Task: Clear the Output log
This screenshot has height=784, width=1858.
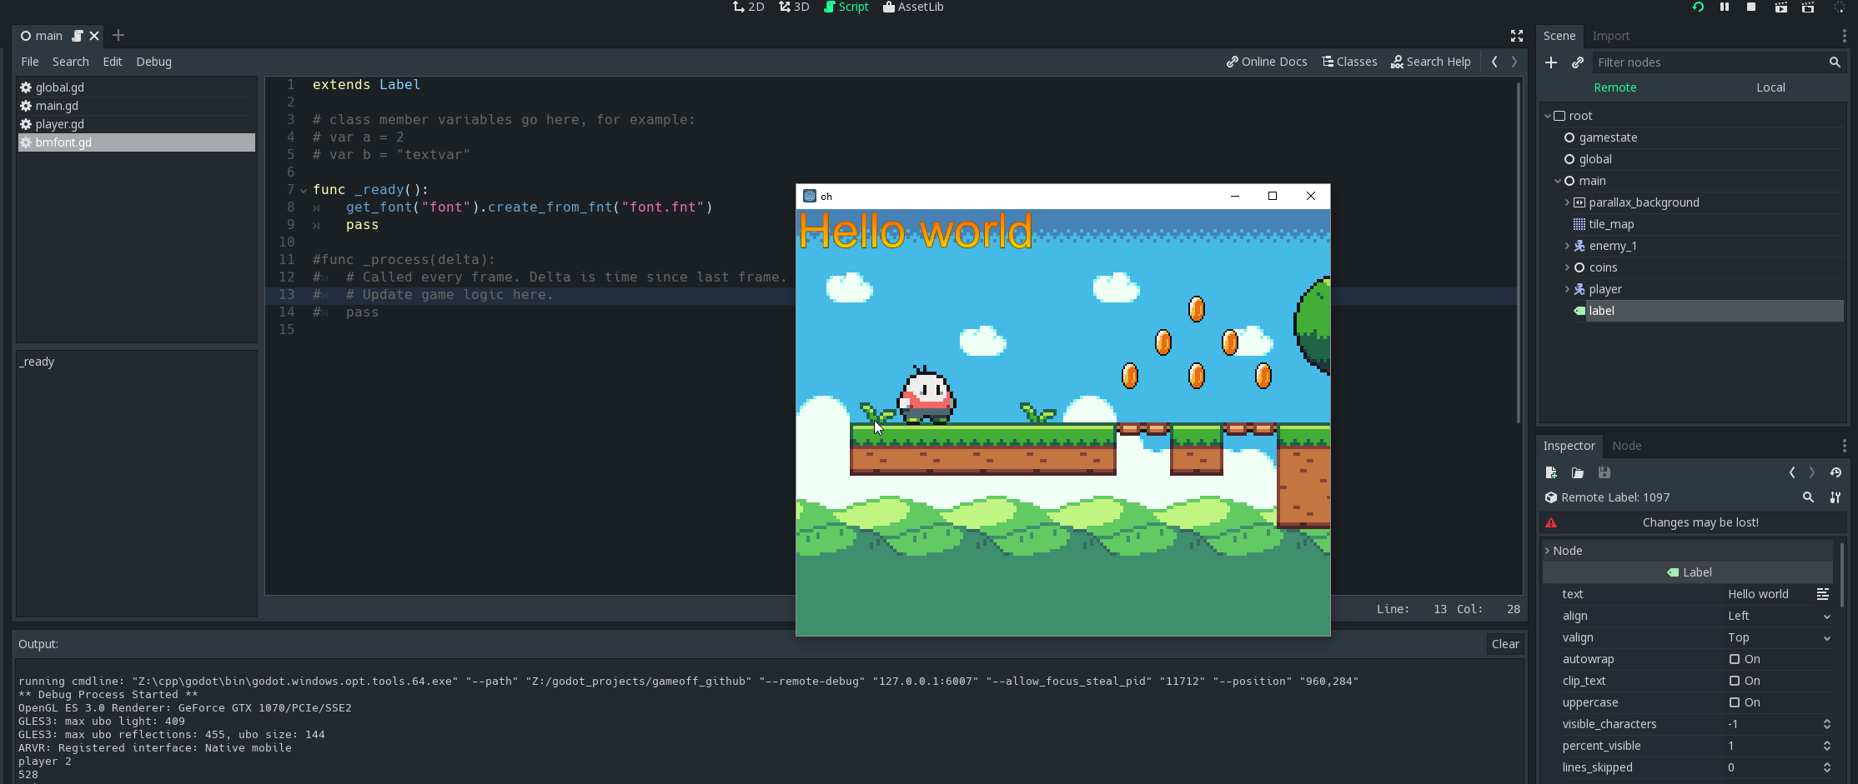Action: [1505, 644]
